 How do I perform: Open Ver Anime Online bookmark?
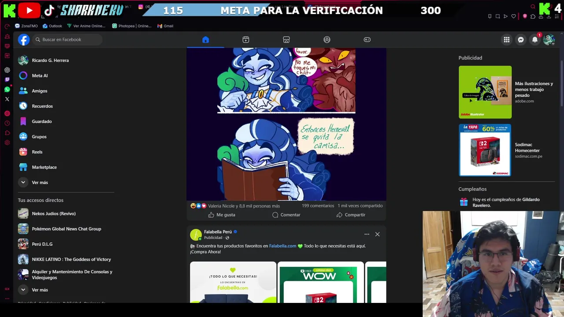click(86, 26)
